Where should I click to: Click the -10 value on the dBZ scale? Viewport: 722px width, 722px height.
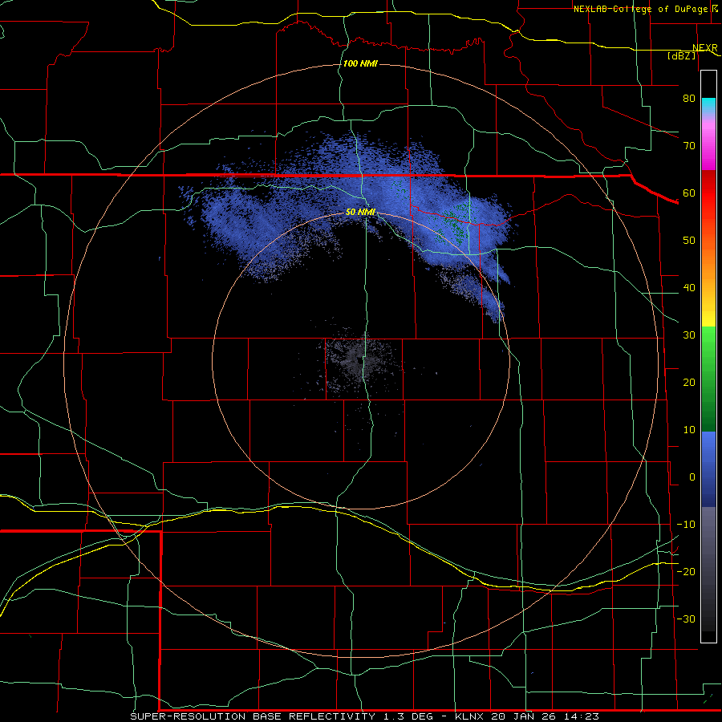pos(686,525)
